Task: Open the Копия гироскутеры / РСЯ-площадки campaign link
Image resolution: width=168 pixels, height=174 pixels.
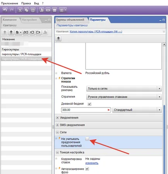Action: coord(96,32)
